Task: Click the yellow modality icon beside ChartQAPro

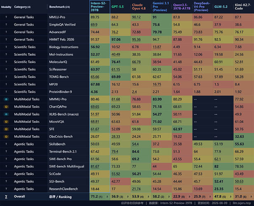Action: point(6,107)
